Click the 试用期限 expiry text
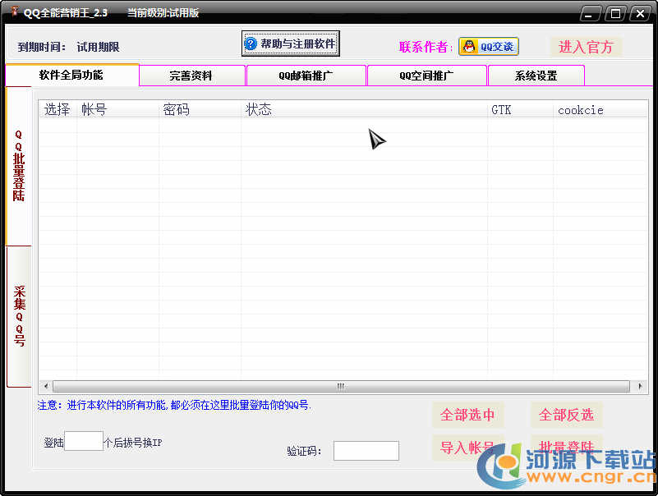Image resolution: width=658 pixels, height=496 pixels. click(99, 47)
